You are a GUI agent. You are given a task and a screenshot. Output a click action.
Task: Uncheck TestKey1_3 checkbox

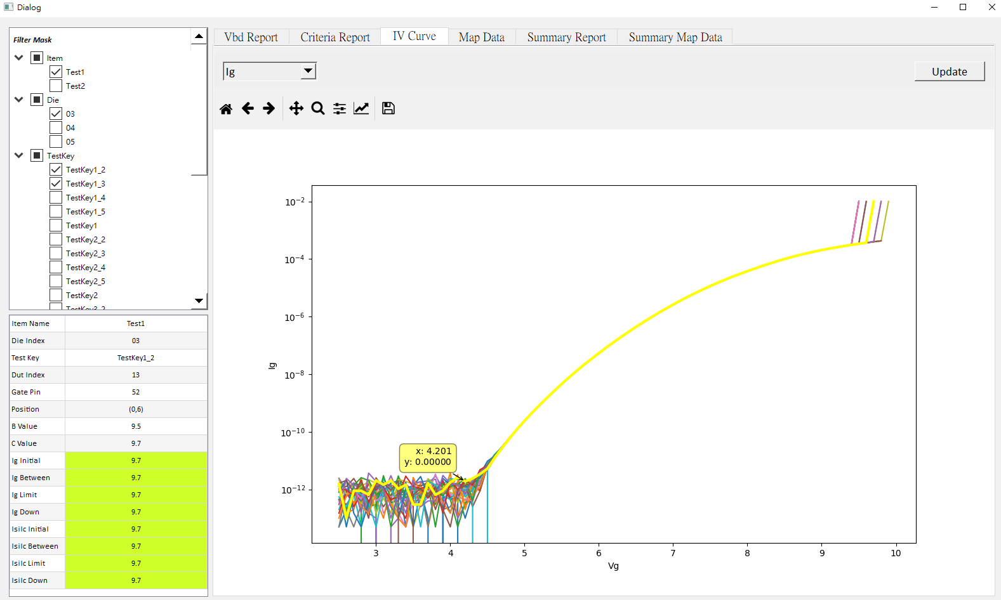tap(56, 183)
